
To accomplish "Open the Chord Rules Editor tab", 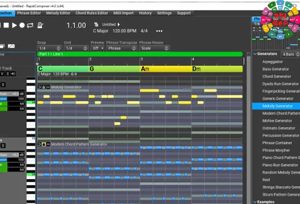I will tap(91, 13).
